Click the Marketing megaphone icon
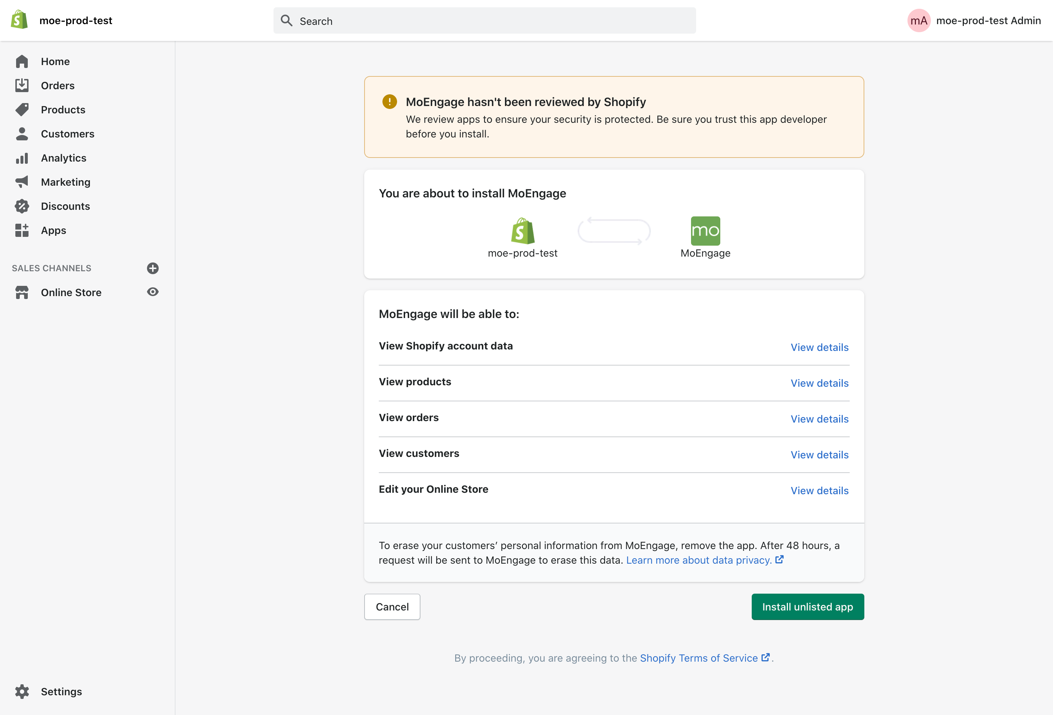1053x715 pixels. click(22, 182)
